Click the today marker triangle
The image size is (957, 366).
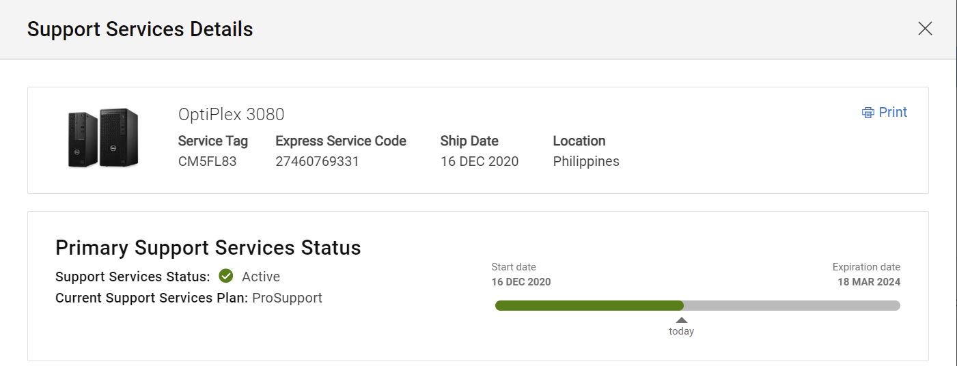click(x=681, y=320)
